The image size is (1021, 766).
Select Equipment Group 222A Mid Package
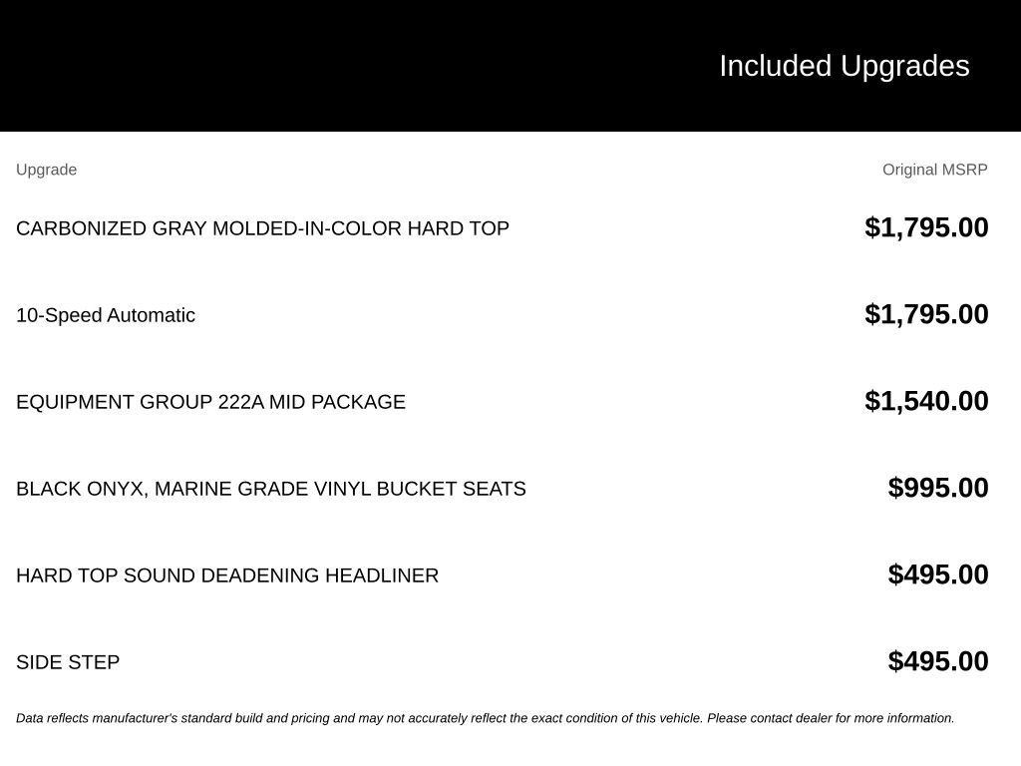coord(210,402)
